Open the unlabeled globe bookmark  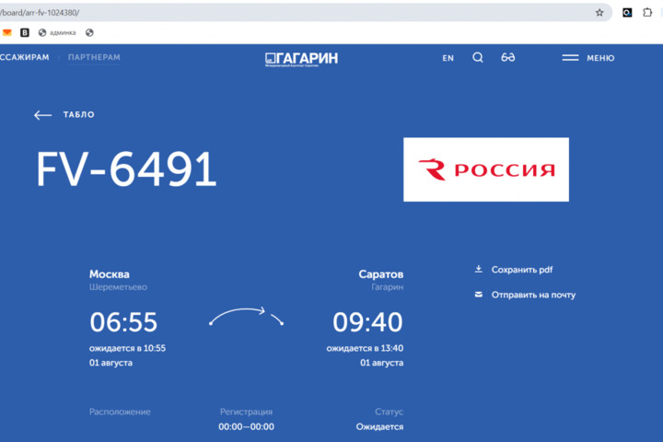click(89, 32)
